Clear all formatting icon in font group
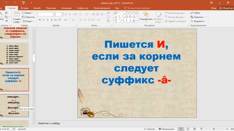The width and height of the screenshot is (234, 131). point(75,14)
